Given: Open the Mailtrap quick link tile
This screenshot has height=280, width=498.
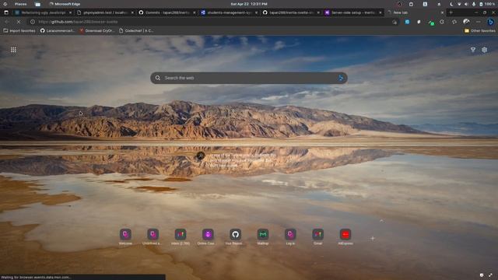Looking at the screenshot, I should tap(263, 236).
